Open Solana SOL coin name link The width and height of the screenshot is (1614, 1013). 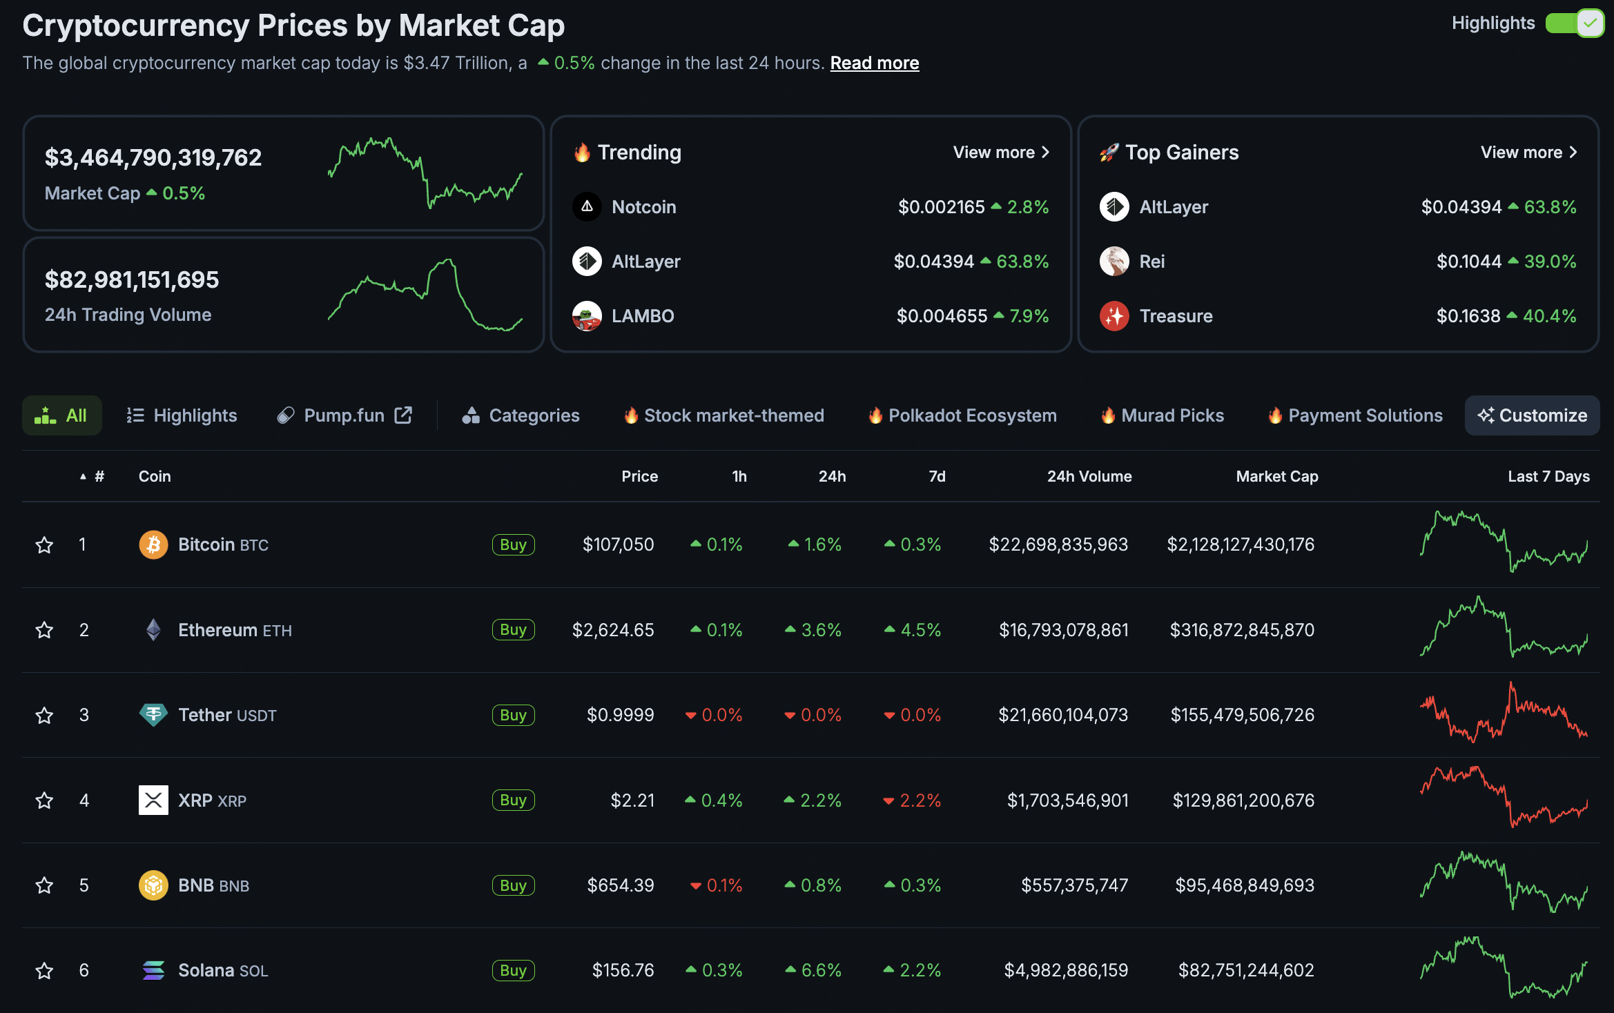tap(223, 970)
